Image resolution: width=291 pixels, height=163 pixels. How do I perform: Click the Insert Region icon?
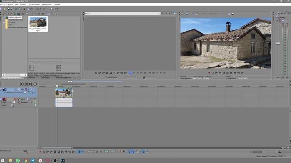124,152
